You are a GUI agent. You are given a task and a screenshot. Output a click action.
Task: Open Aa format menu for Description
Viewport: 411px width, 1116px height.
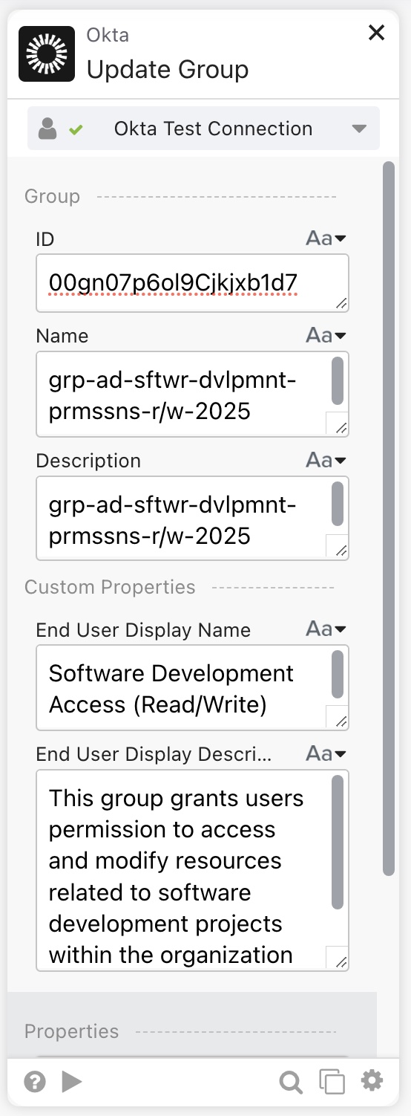point(326,460)
